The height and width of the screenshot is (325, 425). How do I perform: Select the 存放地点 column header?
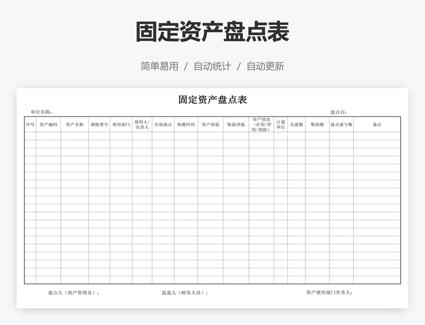pyautogui.click(x=163, y=125)
